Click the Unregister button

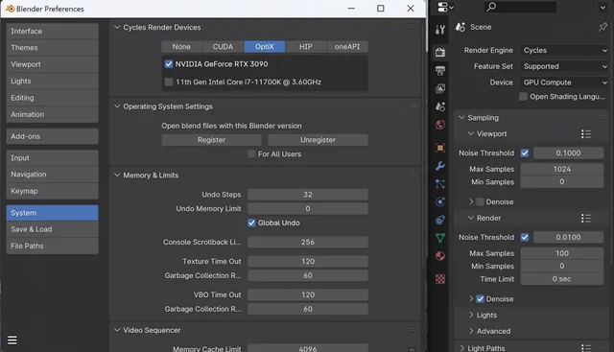(318, 140)
